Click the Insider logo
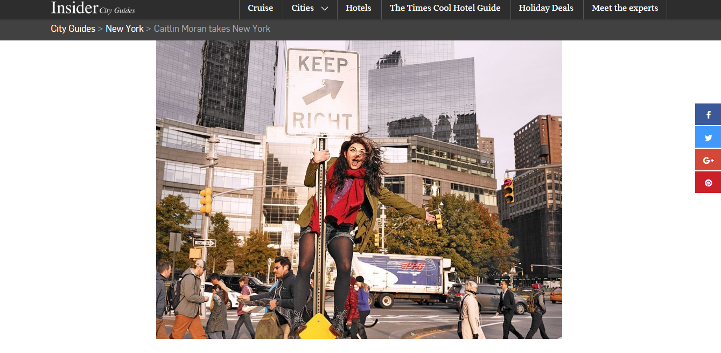The height and width of the screenshot is (353, 721). pyautogui.click(x=74, y=8)
